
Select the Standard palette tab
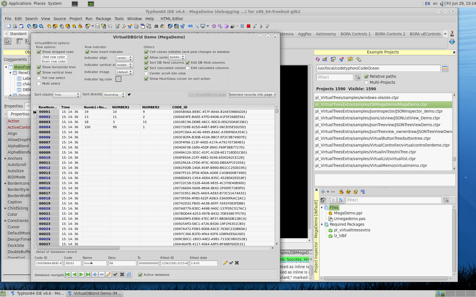[x=18, y=34]
